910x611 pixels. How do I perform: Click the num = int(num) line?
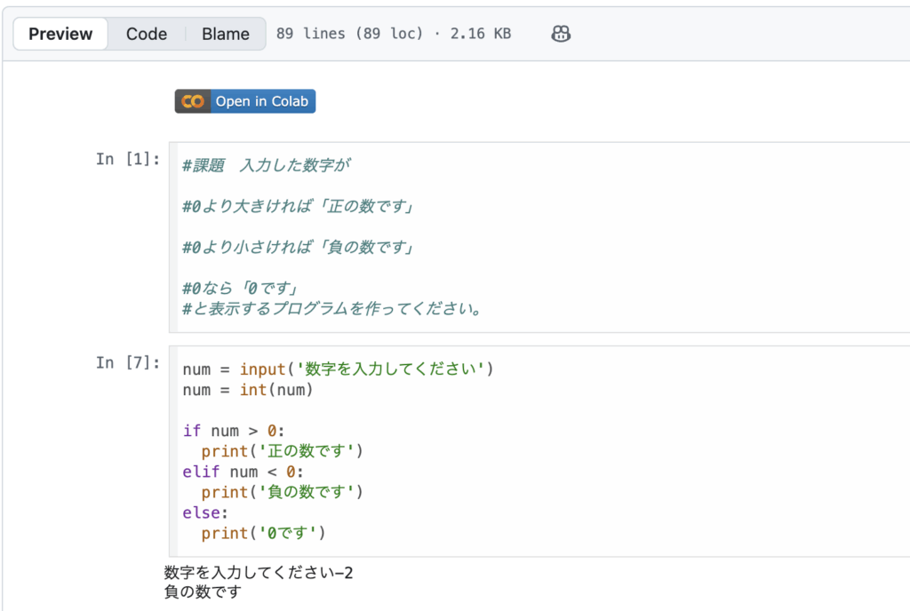click(248, 390)
